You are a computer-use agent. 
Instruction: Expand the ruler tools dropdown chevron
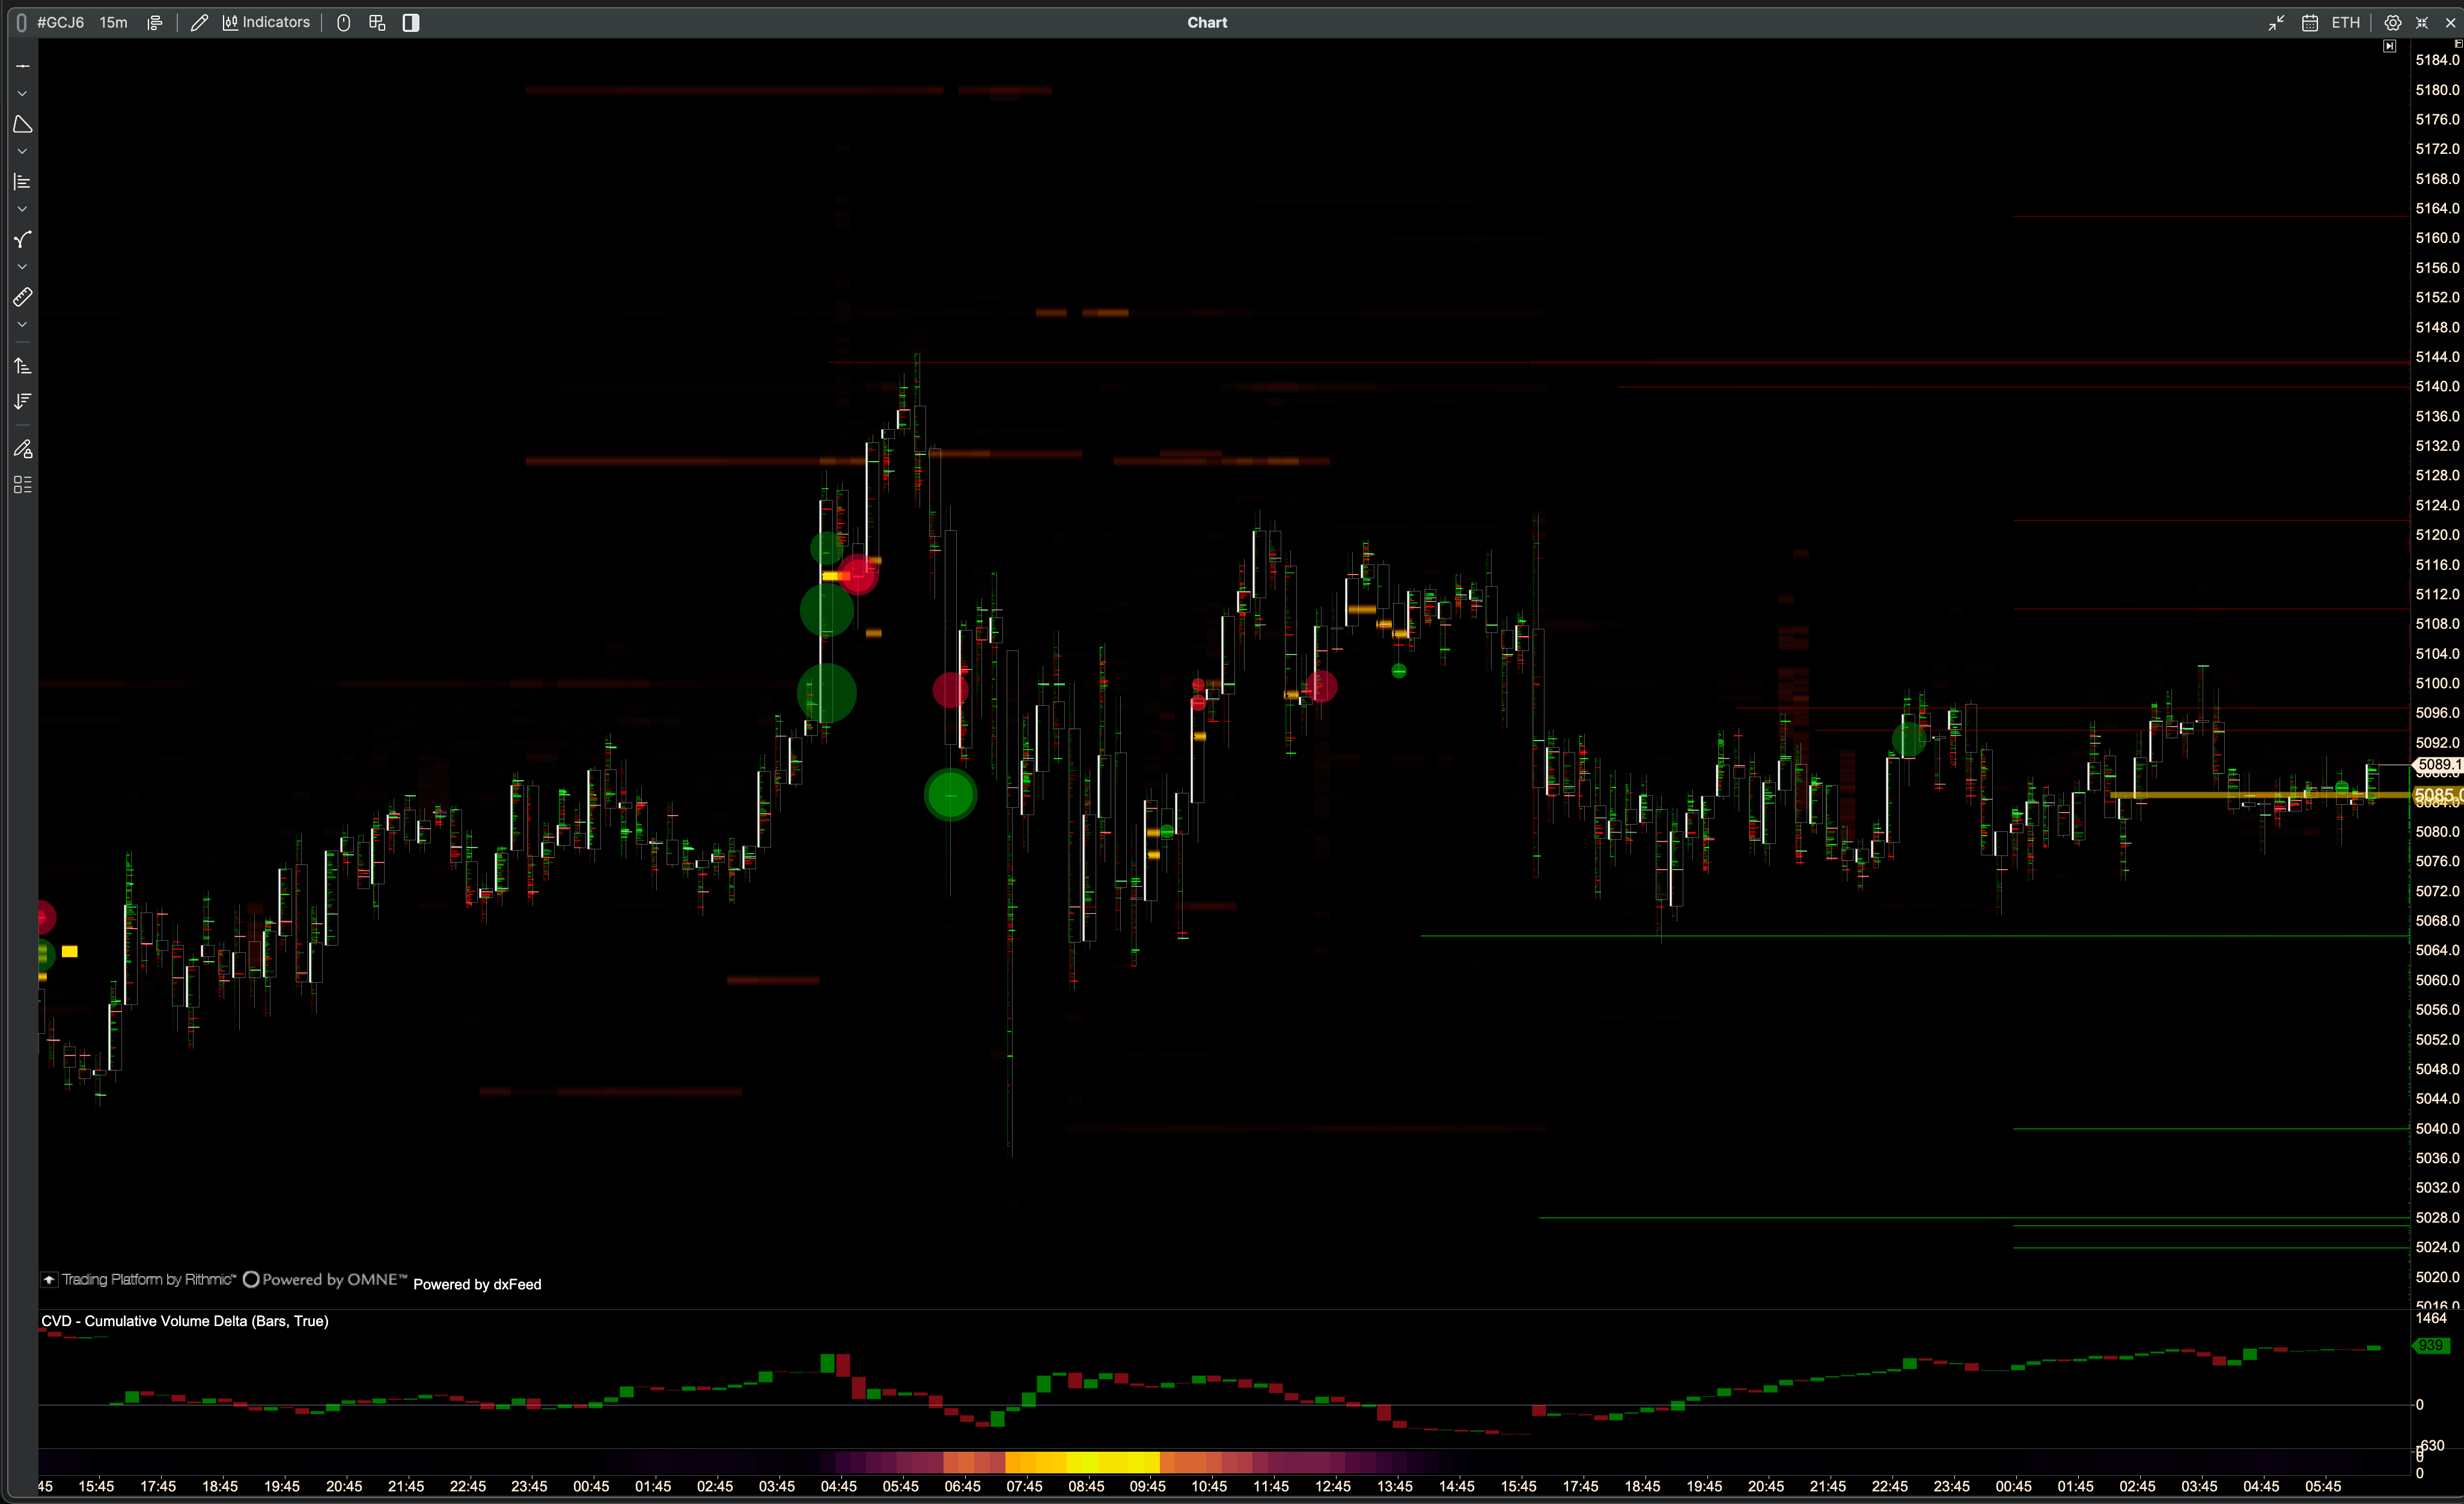(22, 325)
